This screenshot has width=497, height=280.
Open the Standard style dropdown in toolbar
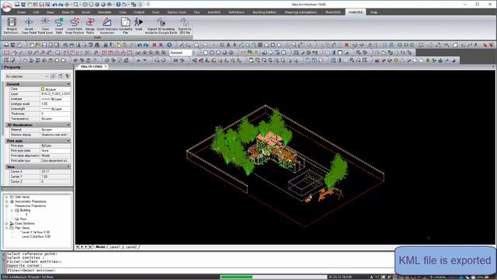point(182,53)
